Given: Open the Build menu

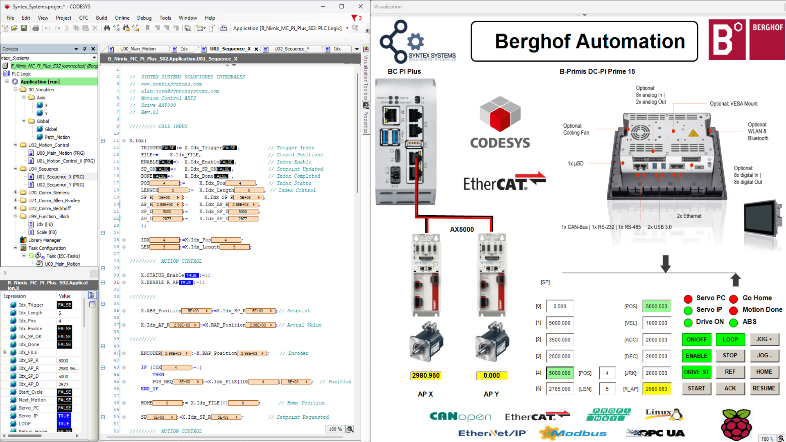Looking at the screenshot, I should point(102,18).
